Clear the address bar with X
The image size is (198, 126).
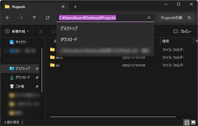[x=149, y=18]
